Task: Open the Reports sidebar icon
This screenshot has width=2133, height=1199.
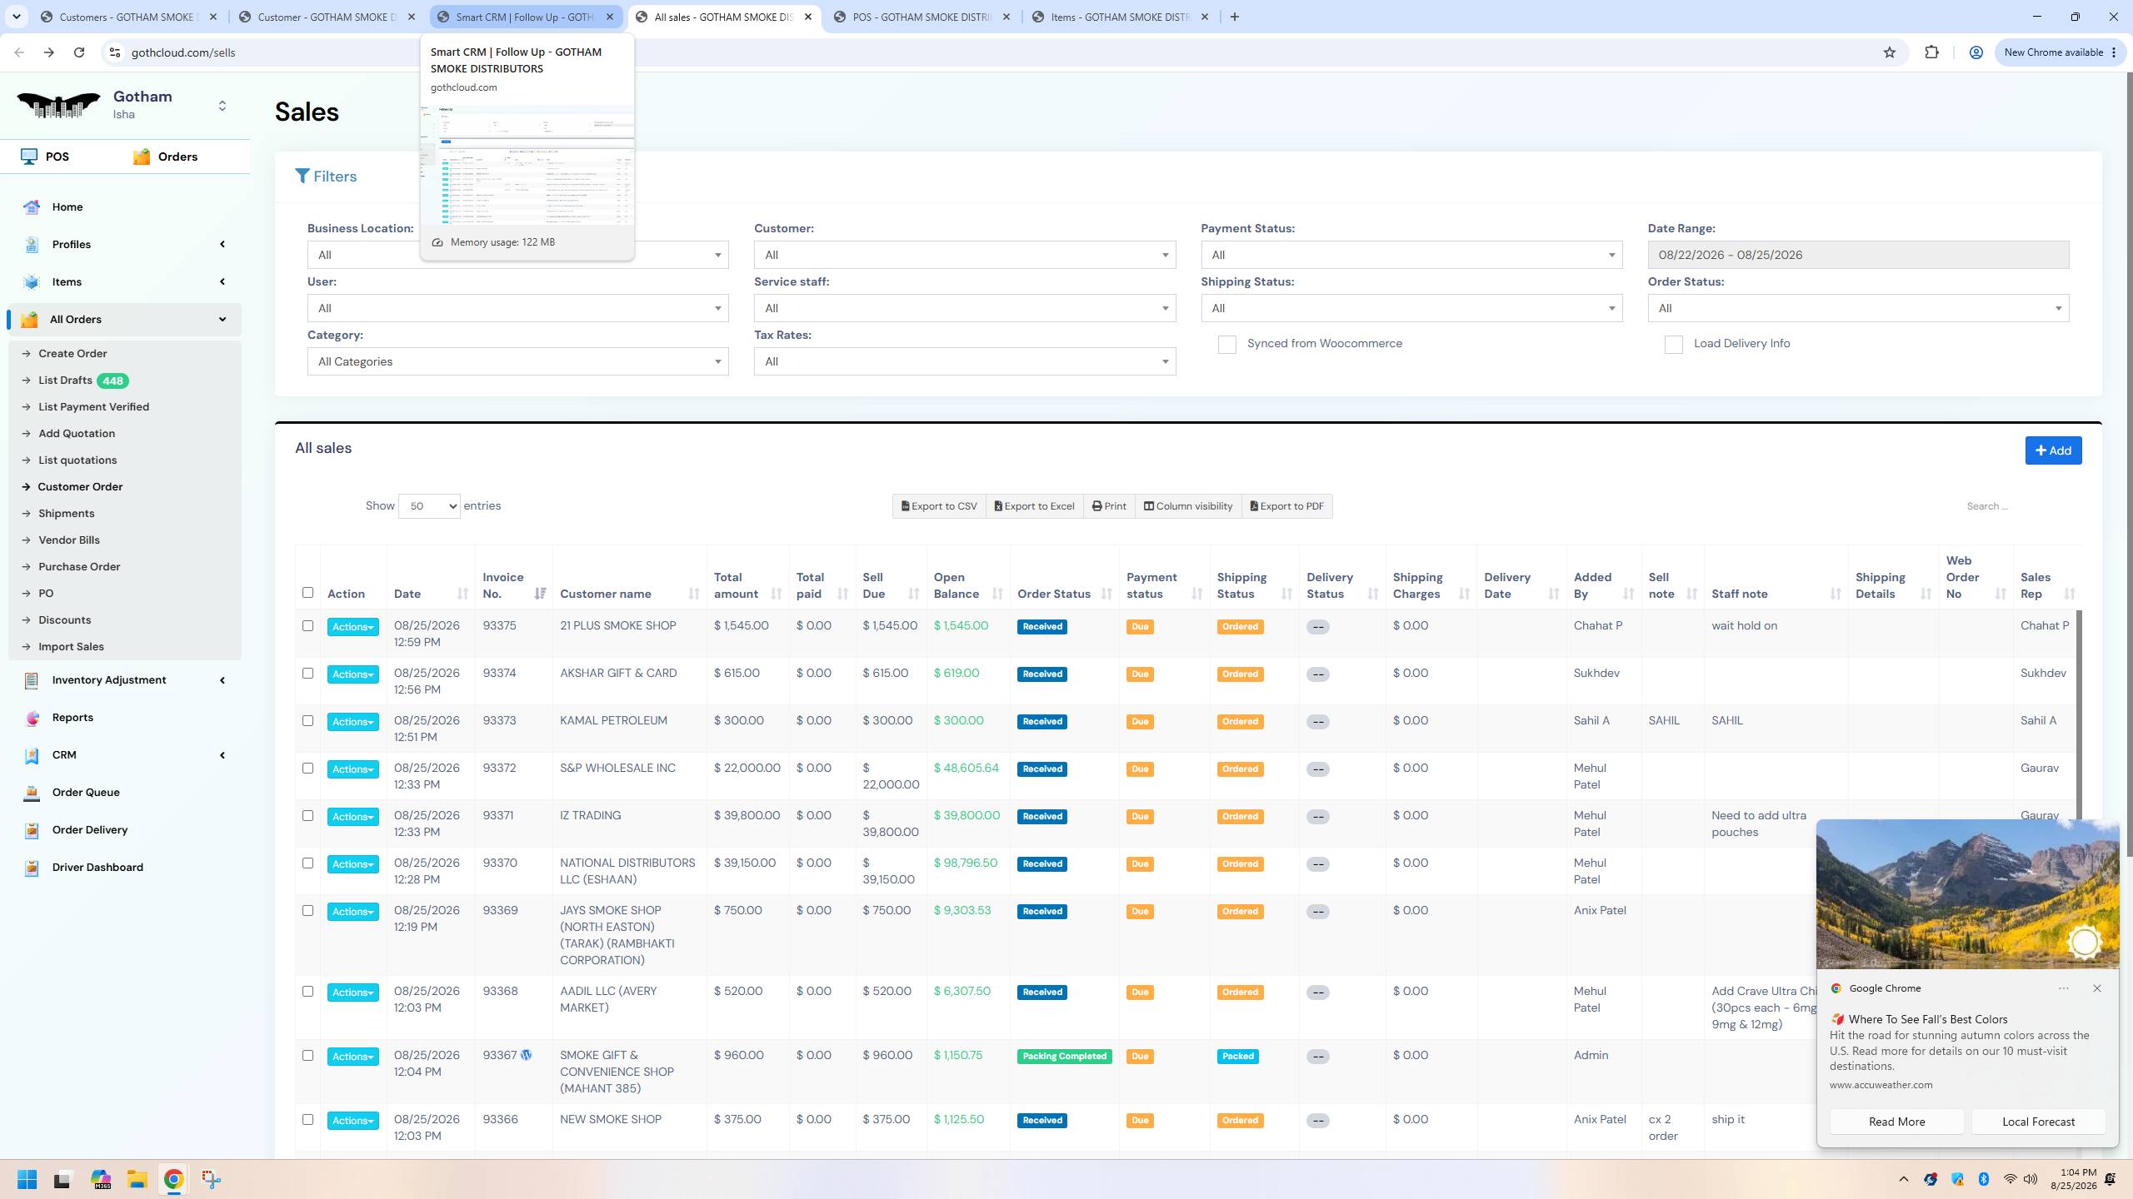Action: click(x=32, y=718)
